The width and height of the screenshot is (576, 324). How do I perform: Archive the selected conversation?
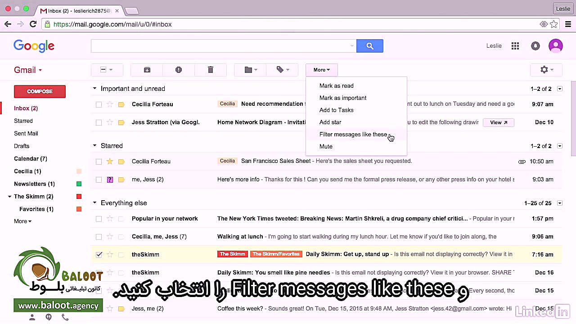tap(147, 70)
